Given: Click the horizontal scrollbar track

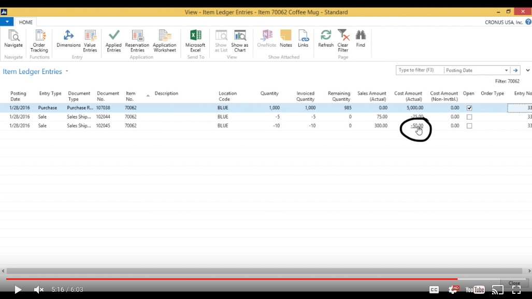Looking at the screenshot, I should (x=264, y=271).
